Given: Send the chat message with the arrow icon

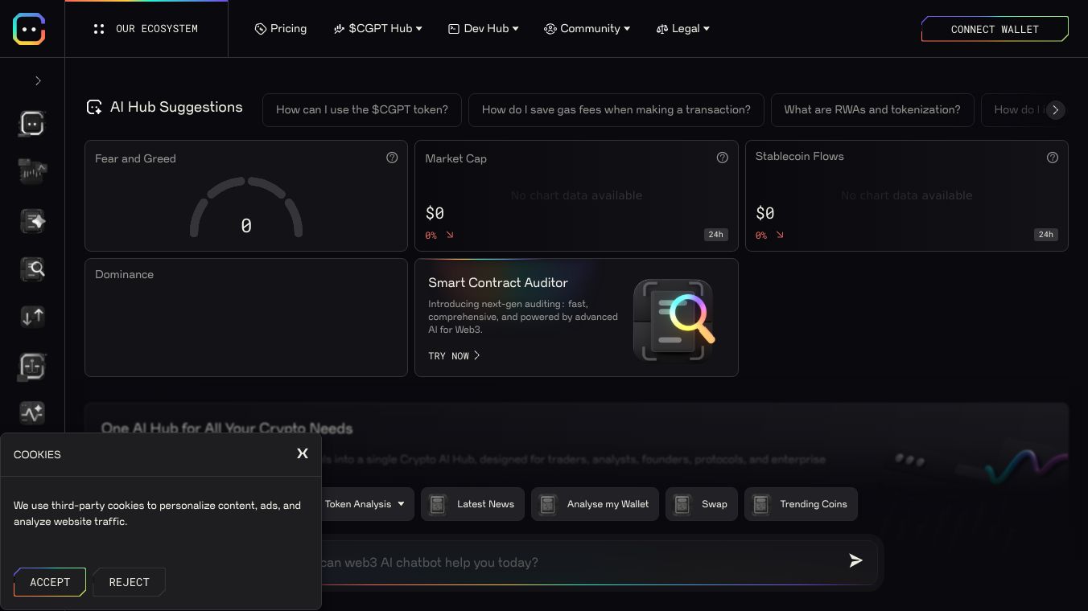Looking at the screenshot, I should [855, 560].
